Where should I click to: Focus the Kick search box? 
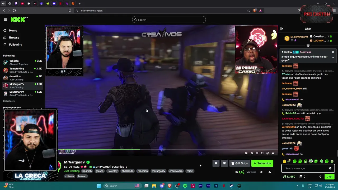click(x=169, y=20)
